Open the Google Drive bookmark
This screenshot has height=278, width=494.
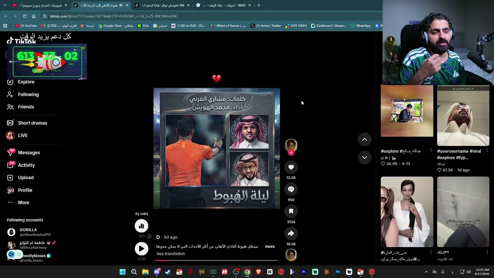[x=115, y=26]
